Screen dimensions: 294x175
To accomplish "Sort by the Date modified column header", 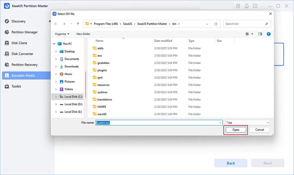I will tap(163, 41).
